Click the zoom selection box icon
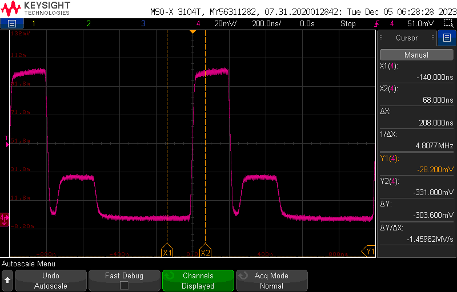 pyautogui.click(x=448, y=23)
